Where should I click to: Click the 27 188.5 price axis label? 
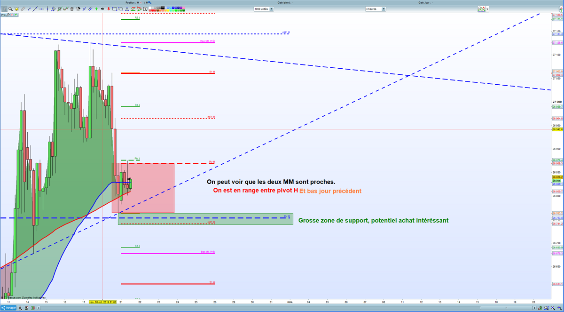click(x=557, y=15)
